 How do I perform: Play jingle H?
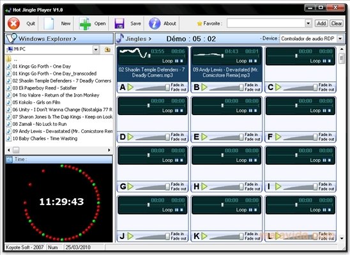(x=204, y=186)
